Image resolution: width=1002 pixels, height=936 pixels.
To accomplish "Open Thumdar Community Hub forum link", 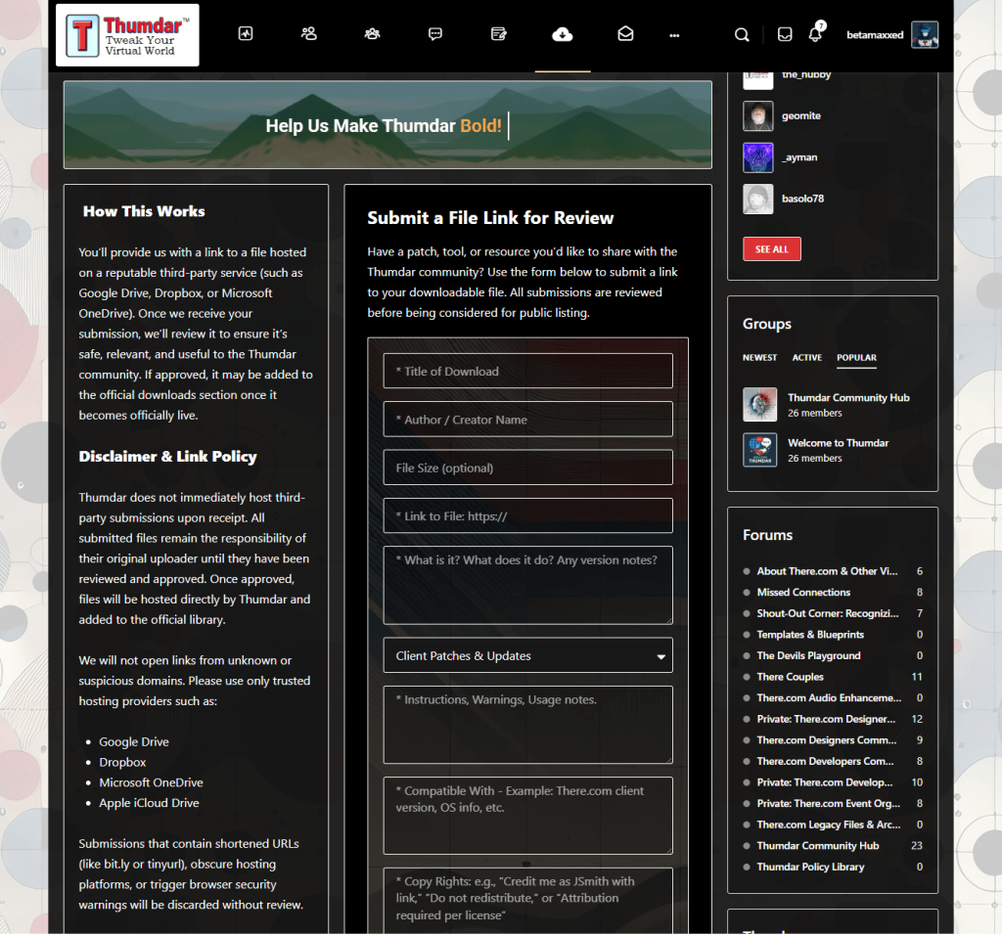I will click(817, 845).
